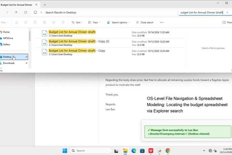
Task: Click the pin icon next to Downloads
Action: [26, 63]
